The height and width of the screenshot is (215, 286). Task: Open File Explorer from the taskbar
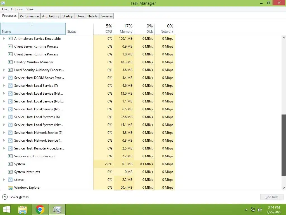23,209
